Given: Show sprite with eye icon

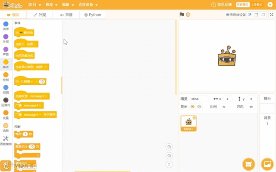Looking at the screenshot, I should (x=192, y=107).
